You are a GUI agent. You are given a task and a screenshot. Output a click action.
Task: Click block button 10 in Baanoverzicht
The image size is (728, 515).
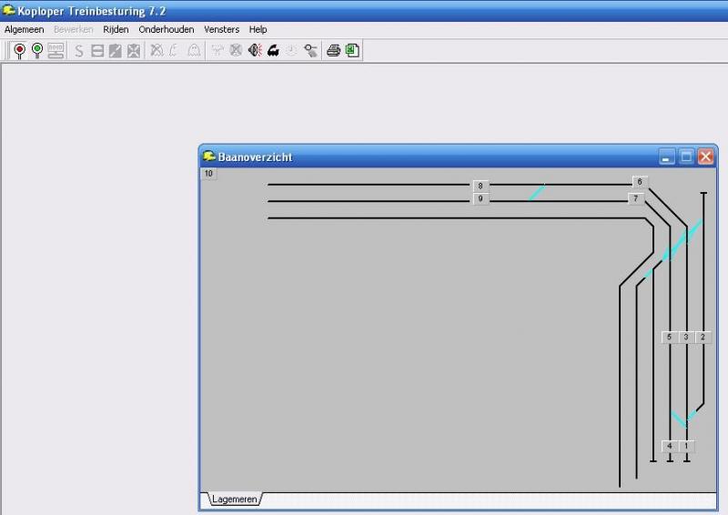click(x=208, y=174)
